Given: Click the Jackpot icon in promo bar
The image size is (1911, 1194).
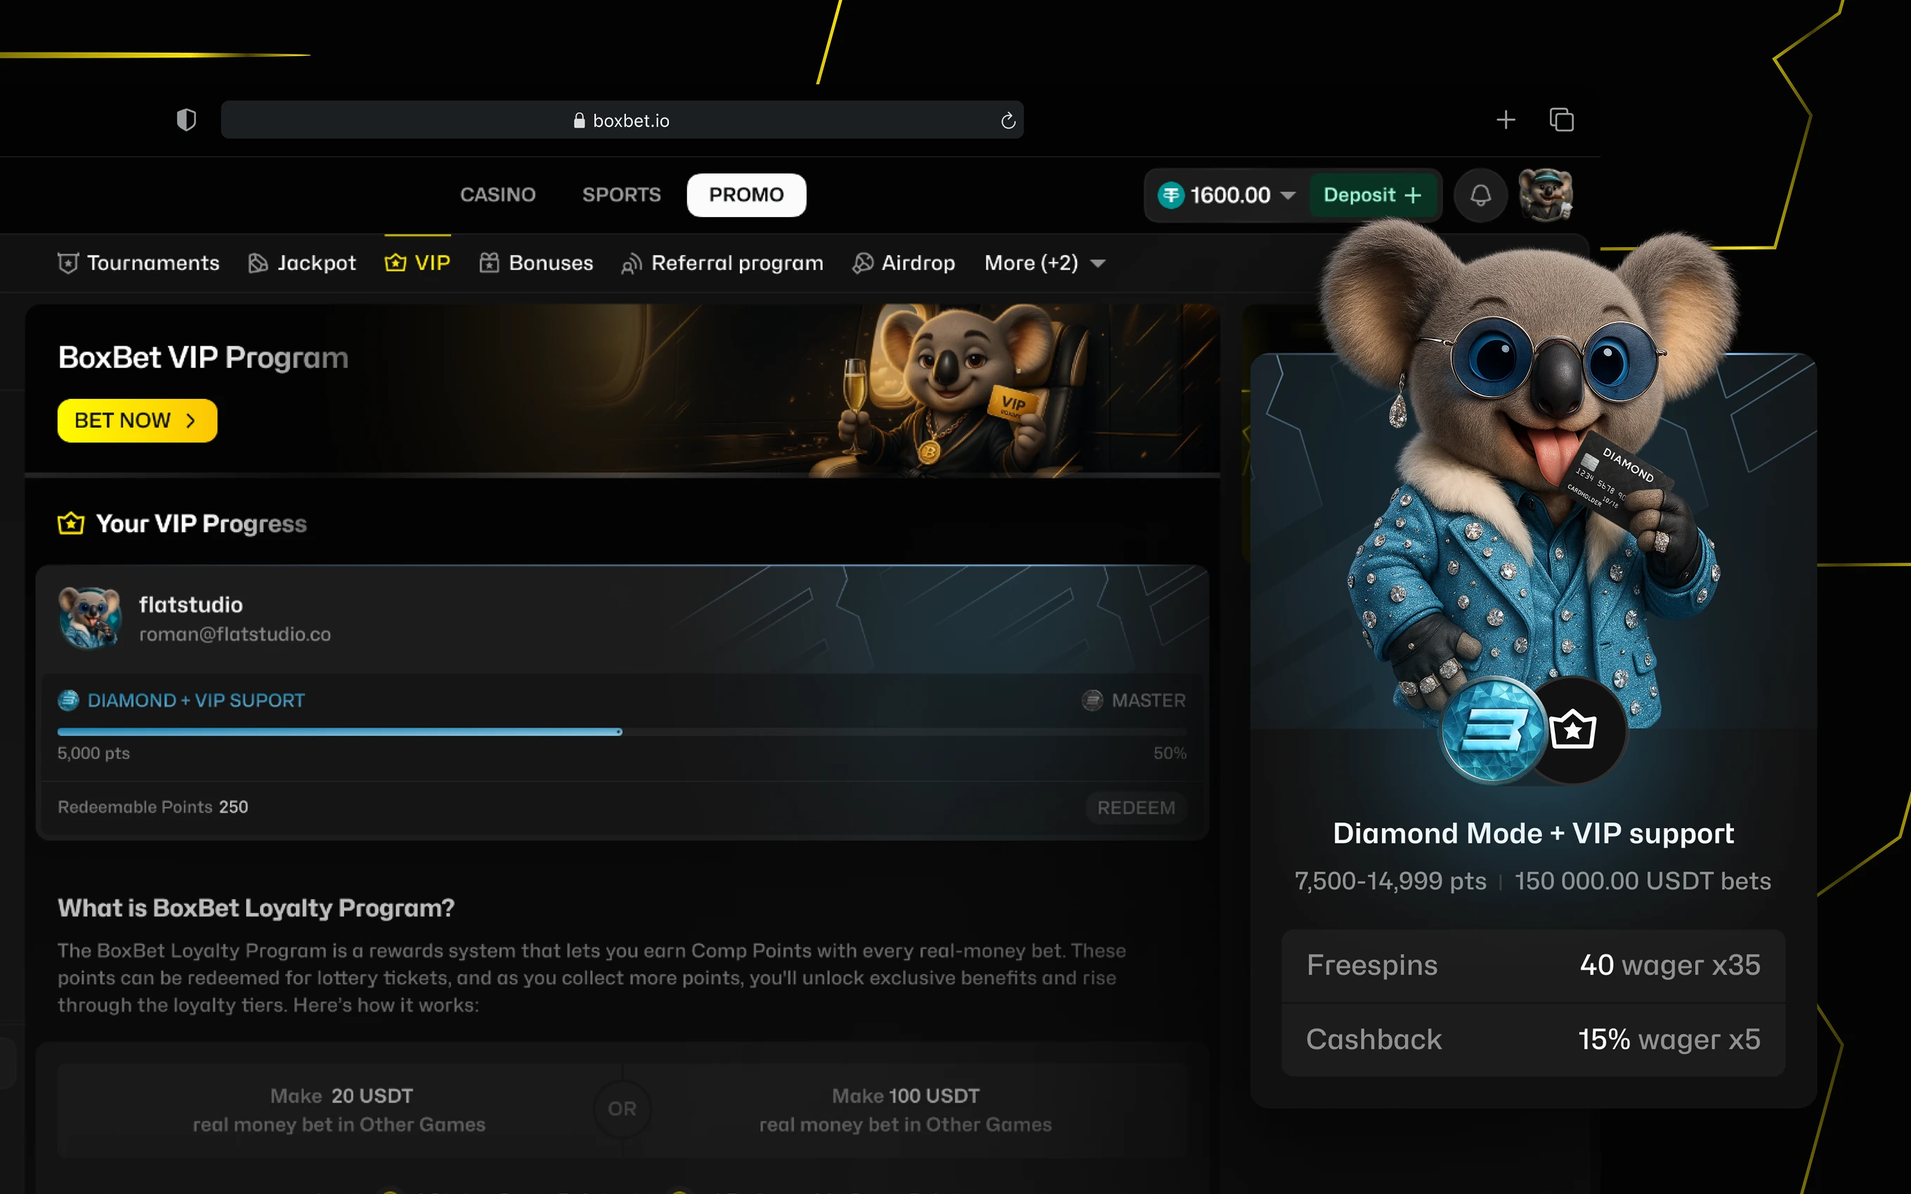Looking at the screenshot, I should coord(257,263).
